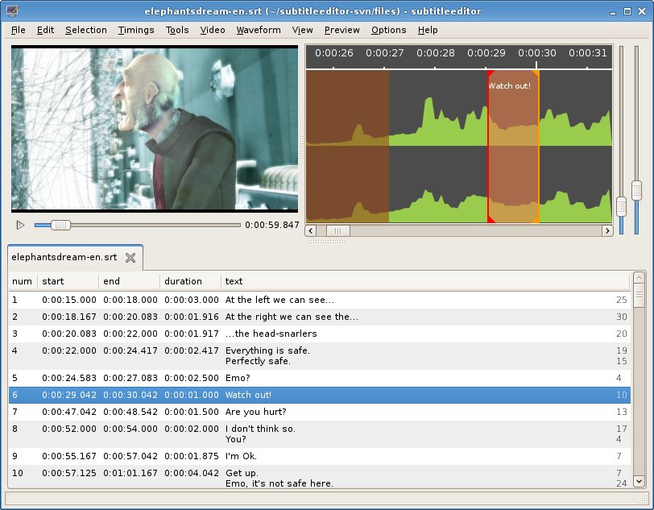Image resolution: width=654 pixels, height=510 pixels.
Task: Click end time 0:00:54.000
Action: (130, 429)
